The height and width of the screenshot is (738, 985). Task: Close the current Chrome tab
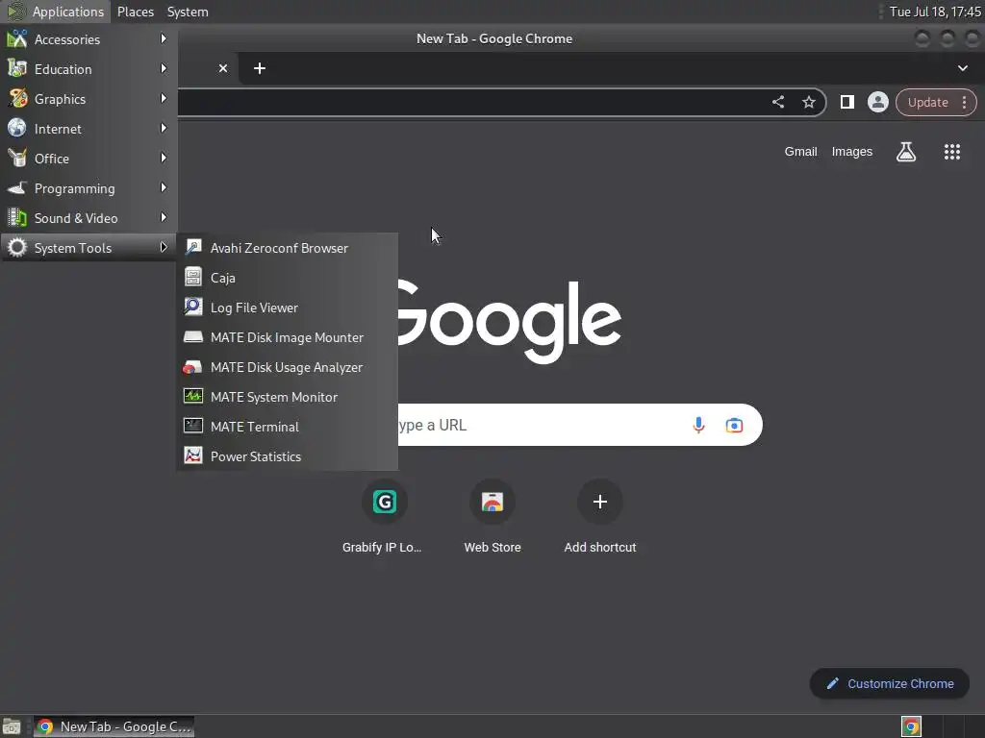(223, 68)
